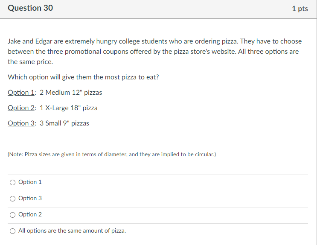The image size is (320, 245).
Task: Click underlined "Option 1:" in the coupon list
Action: pos(21,93)
